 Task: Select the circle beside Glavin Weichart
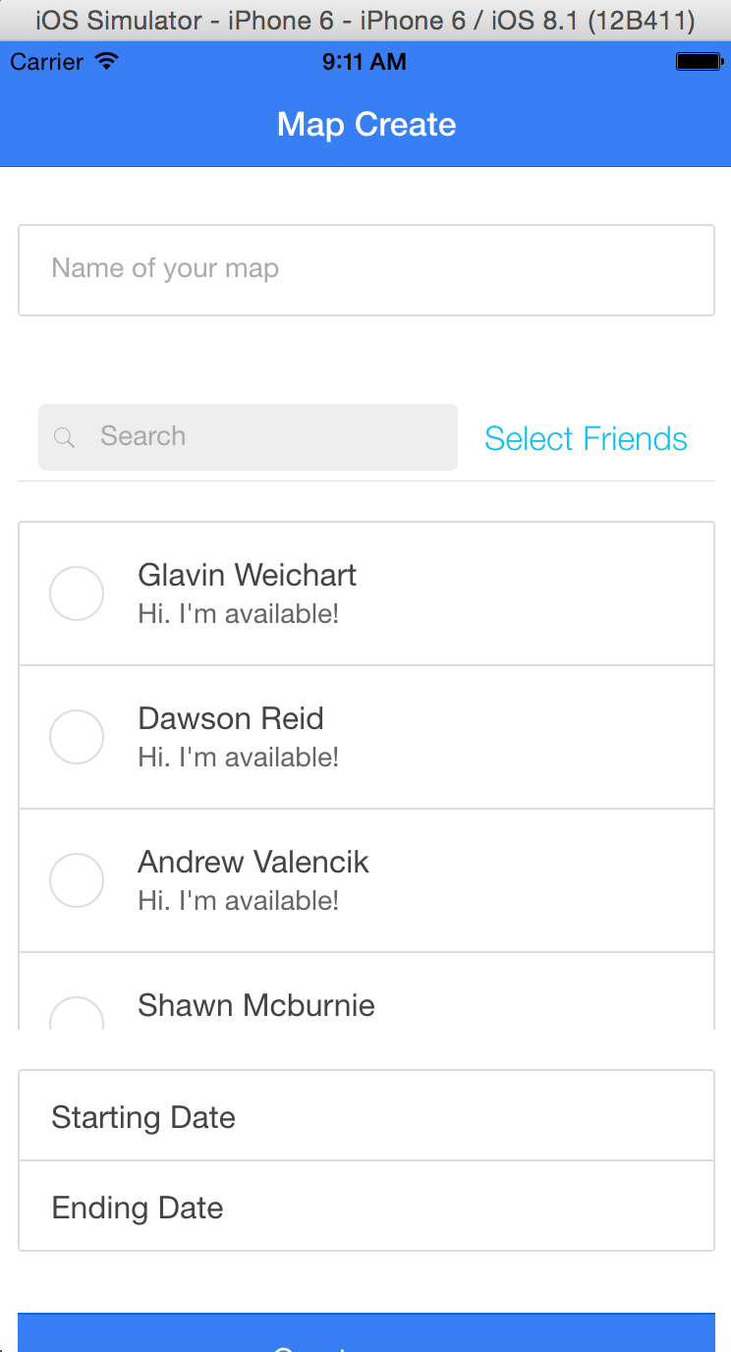pyautogui.click(x=77, y=593)
